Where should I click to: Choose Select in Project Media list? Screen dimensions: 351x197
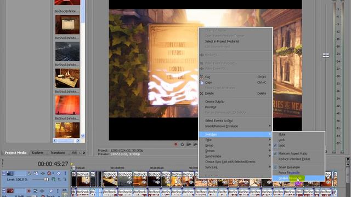click(x=235, y=42)
